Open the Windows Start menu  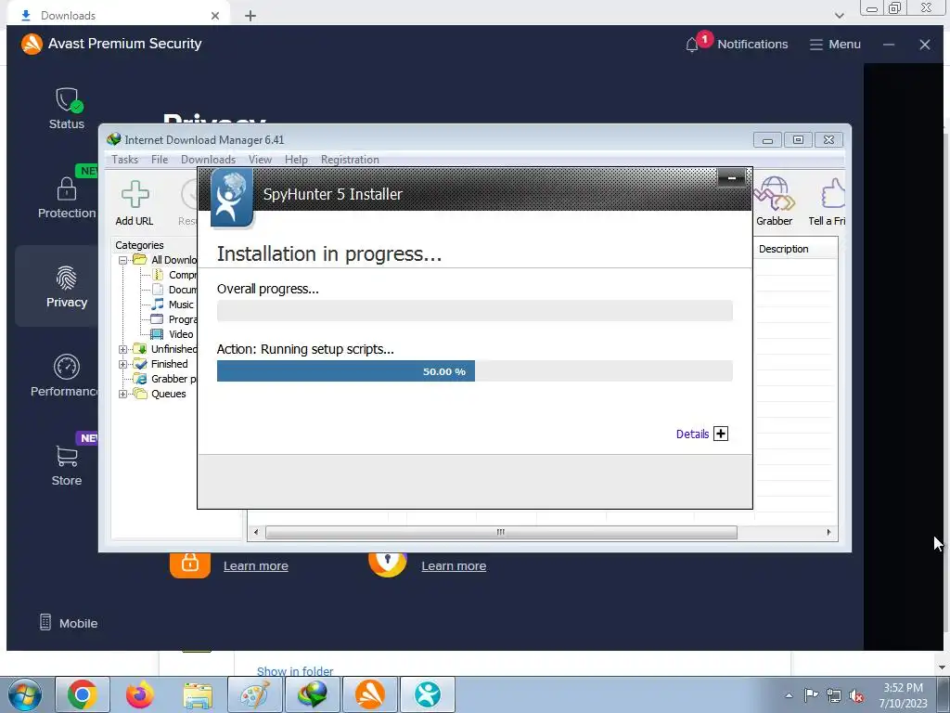click(25, 694)
